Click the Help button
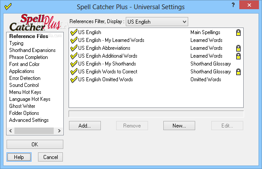 19,157
